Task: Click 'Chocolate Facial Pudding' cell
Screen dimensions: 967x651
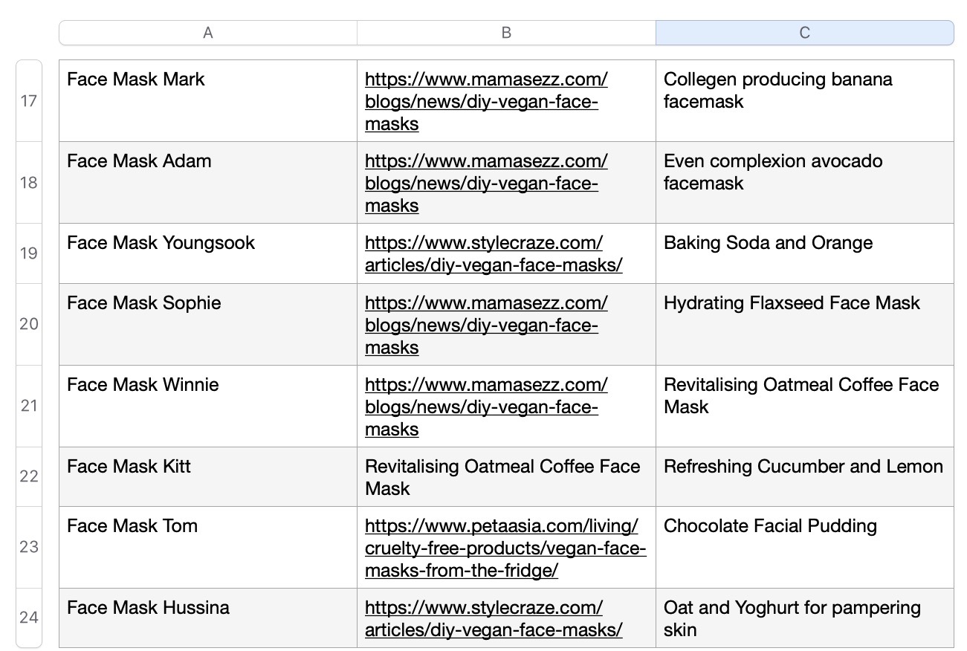Action: [805, 547]
